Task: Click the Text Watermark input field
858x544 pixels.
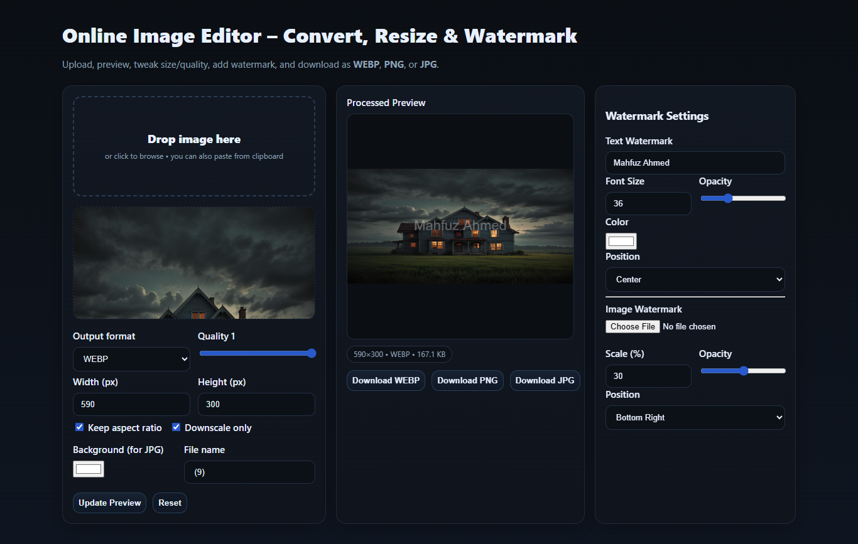Action: click(x=695, y=163)
